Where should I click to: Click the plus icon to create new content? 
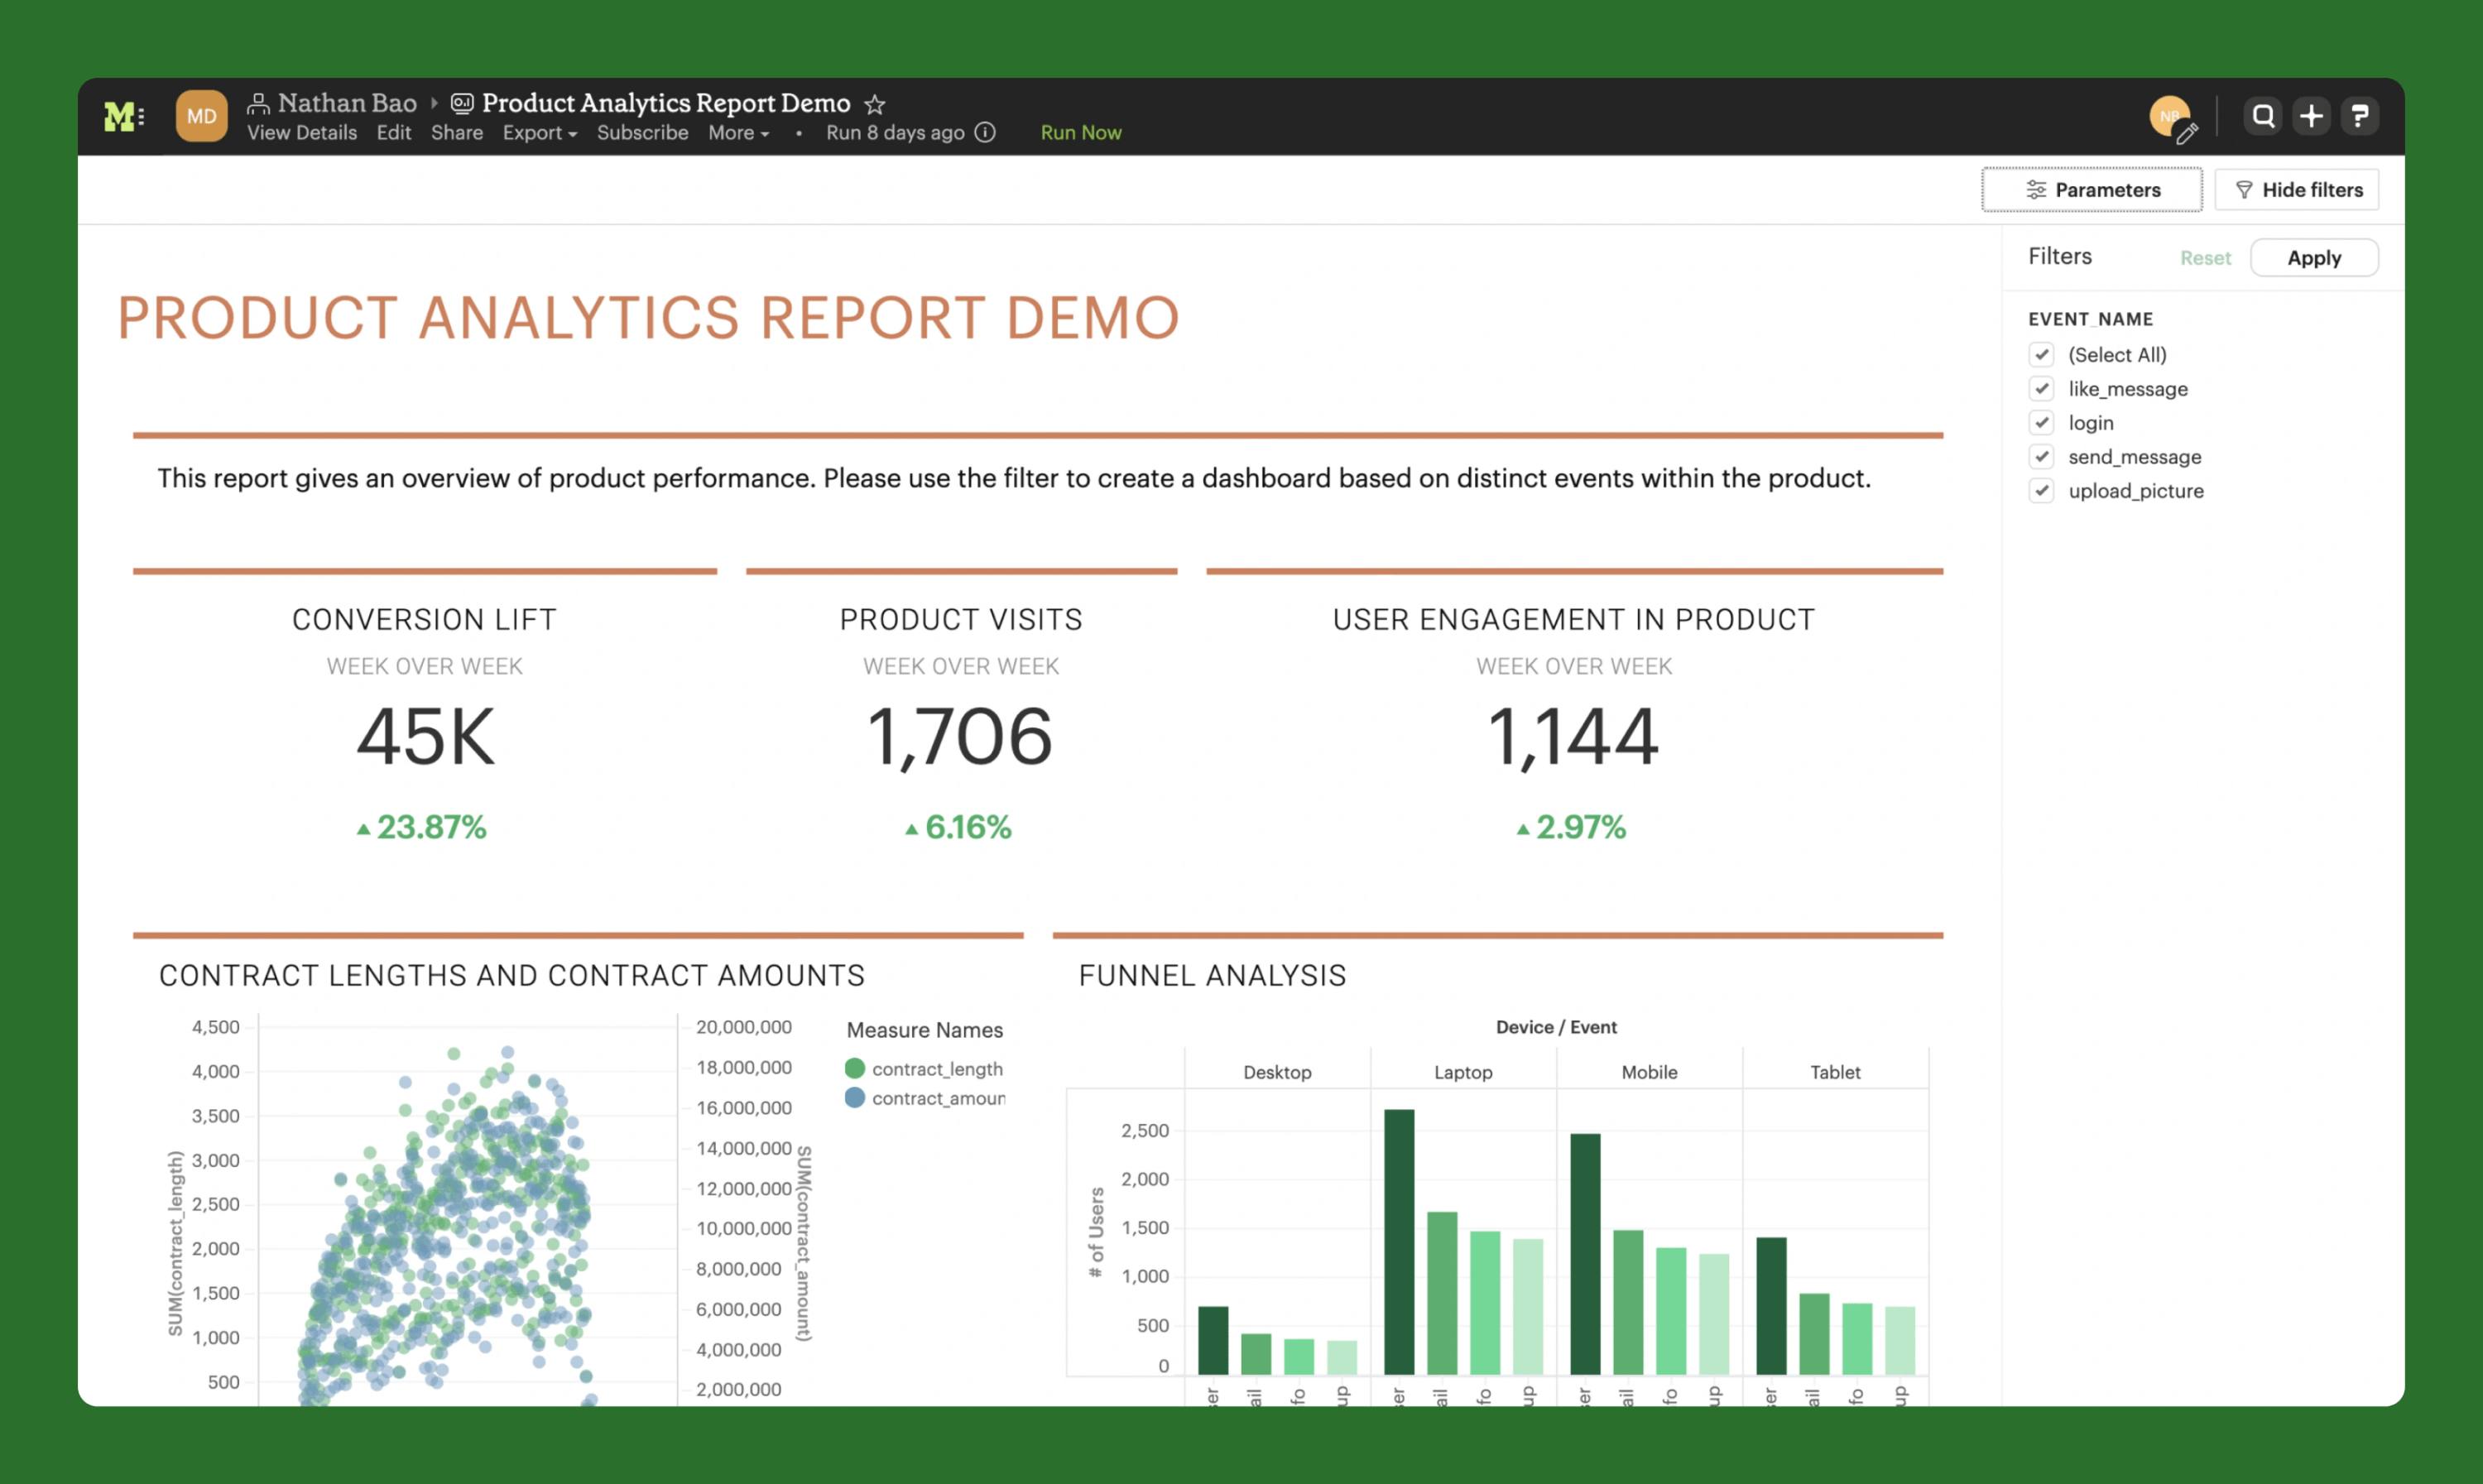(2311, 115)
